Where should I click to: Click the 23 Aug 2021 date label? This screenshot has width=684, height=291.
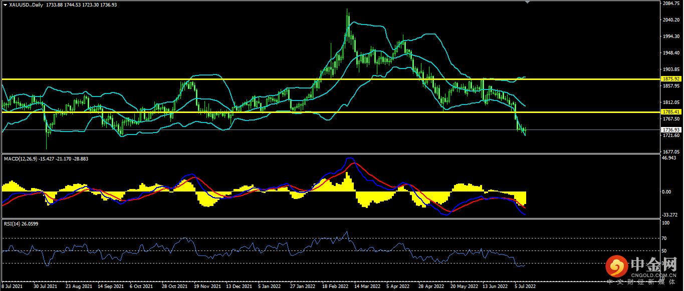tap(79, 287)
